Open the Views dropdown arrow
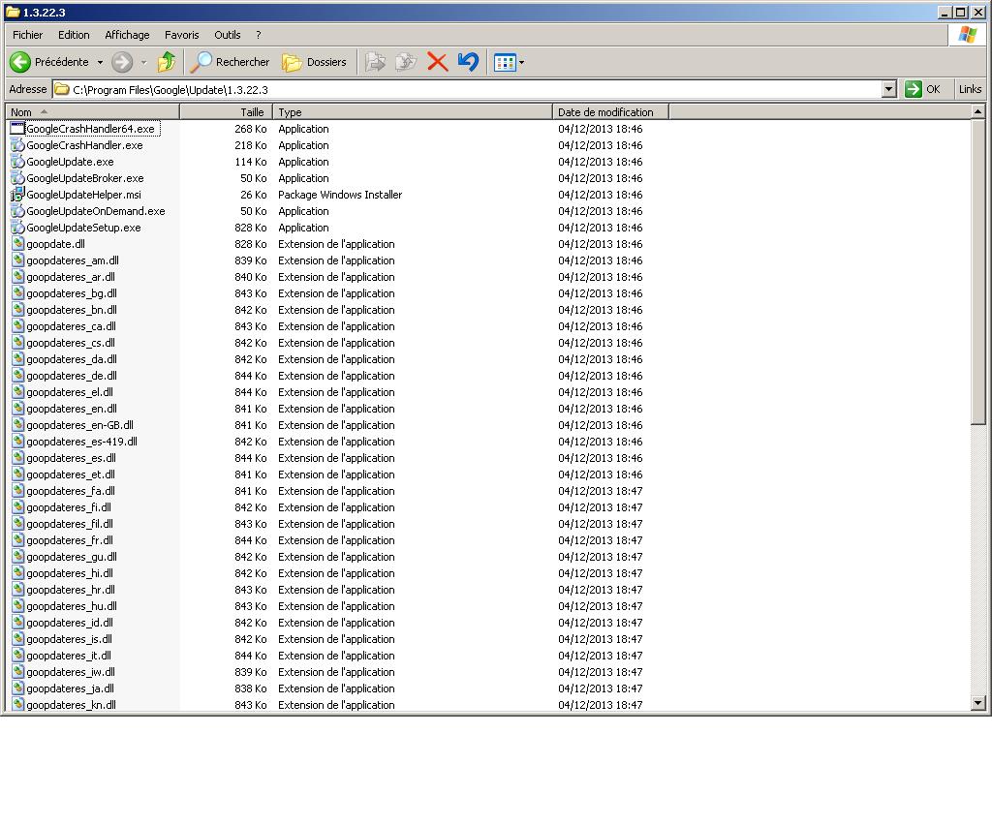Viewport: 992px width, 826px height. [x=521, y=63]
